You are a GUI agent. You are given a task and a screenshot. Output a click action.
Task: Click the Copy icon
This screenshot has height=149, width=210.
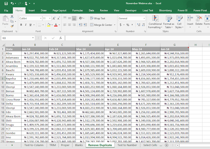[x=12, y=21]
